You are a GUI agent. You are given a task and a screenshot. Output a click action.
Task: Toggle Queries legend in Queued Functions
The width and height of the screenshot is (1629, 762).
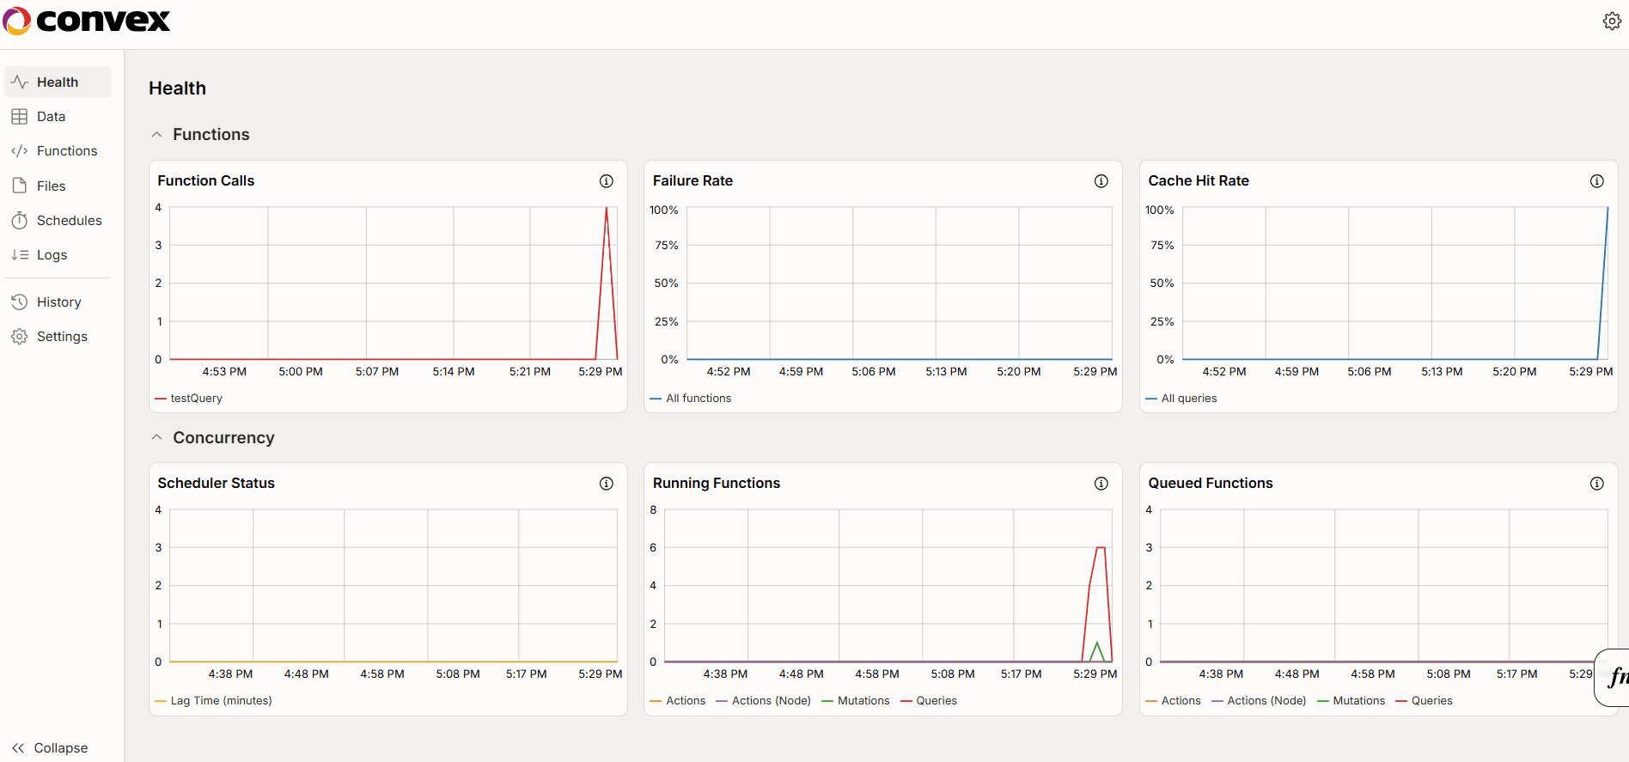[1425, 701]
